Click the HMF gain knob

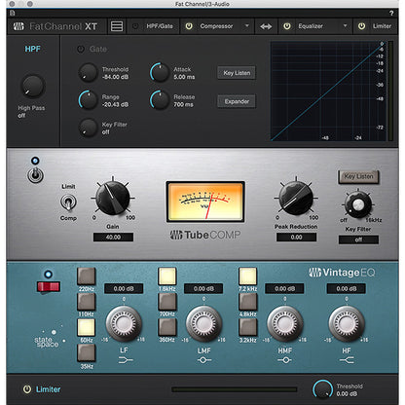[x=285, y=323]
